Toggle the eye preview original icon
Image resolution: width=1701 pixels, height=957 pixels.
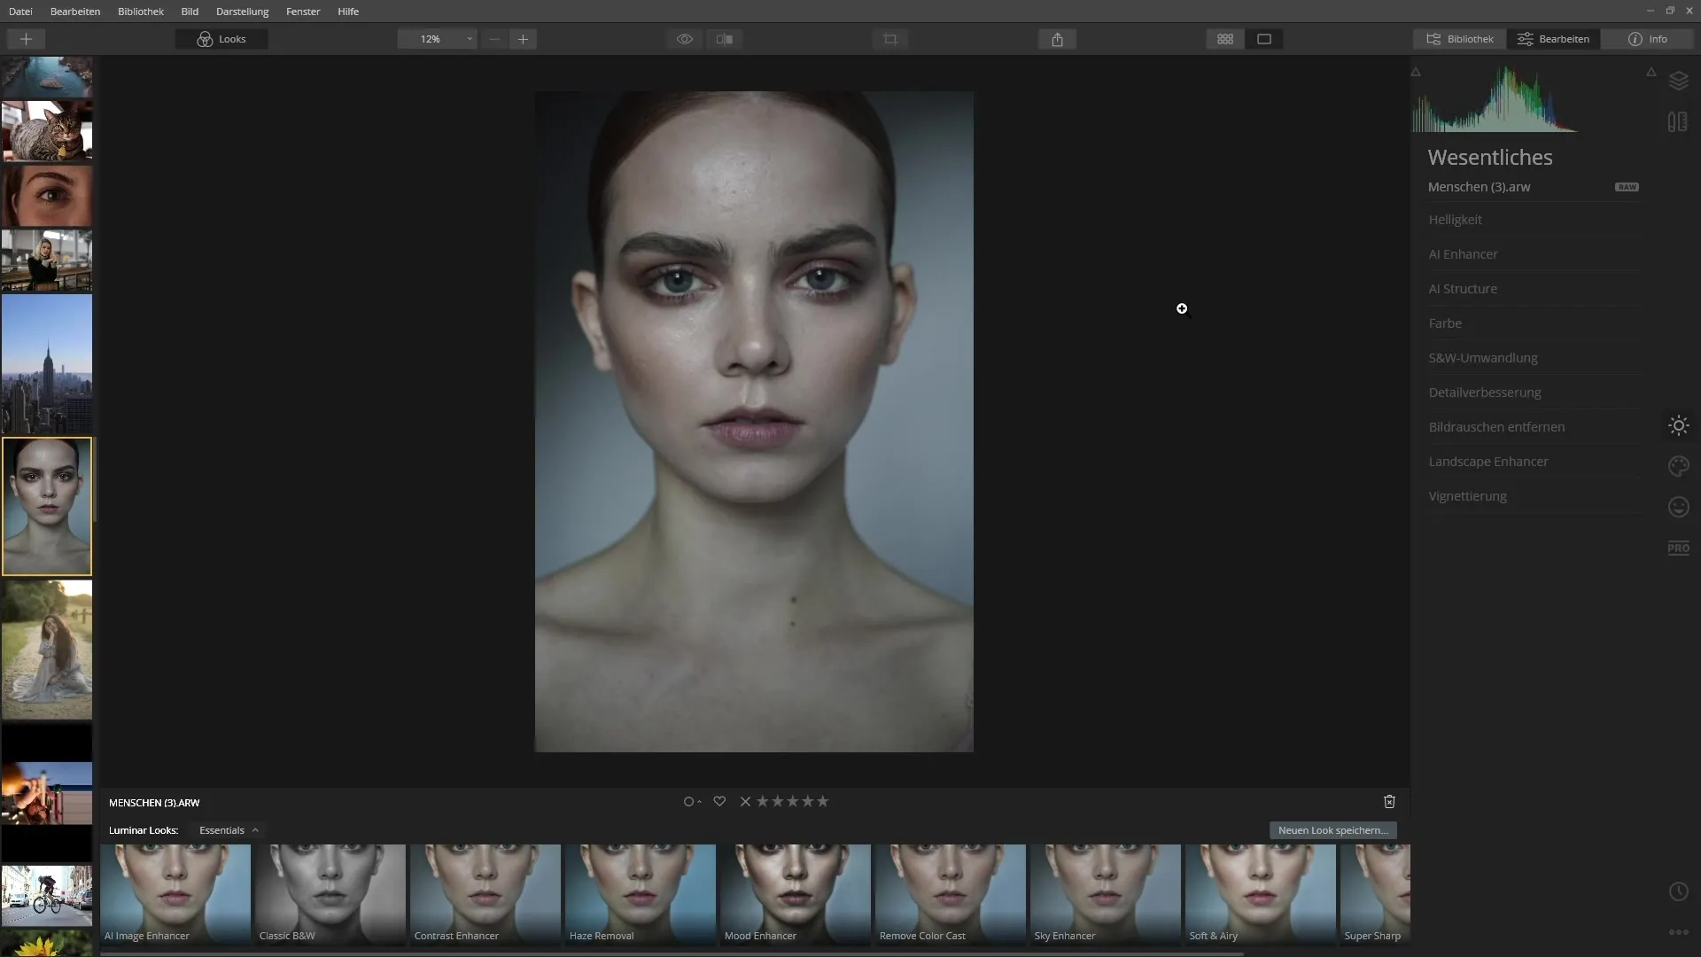685,39
